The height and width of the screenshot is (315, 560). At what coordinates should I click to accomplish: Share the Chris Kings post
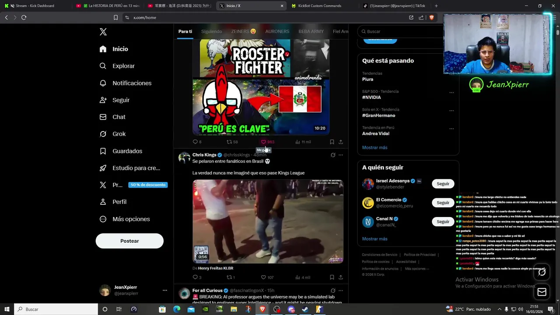point(341,277)
